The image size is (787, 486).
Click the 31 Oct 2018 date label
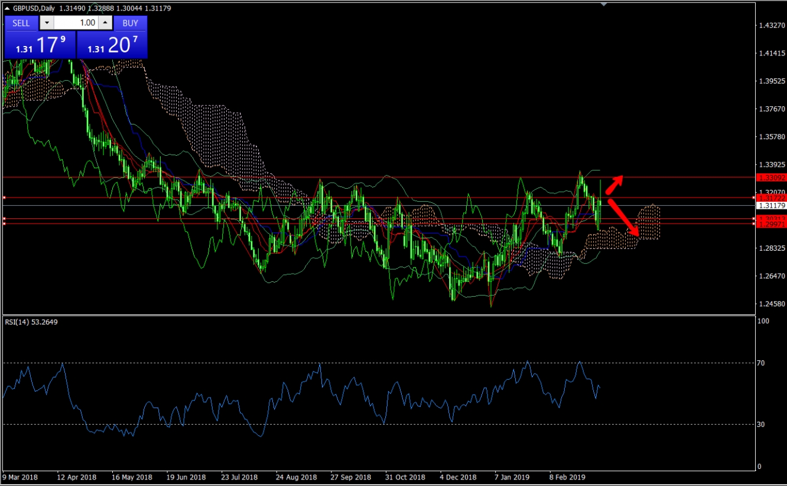[x=405, y=477]
